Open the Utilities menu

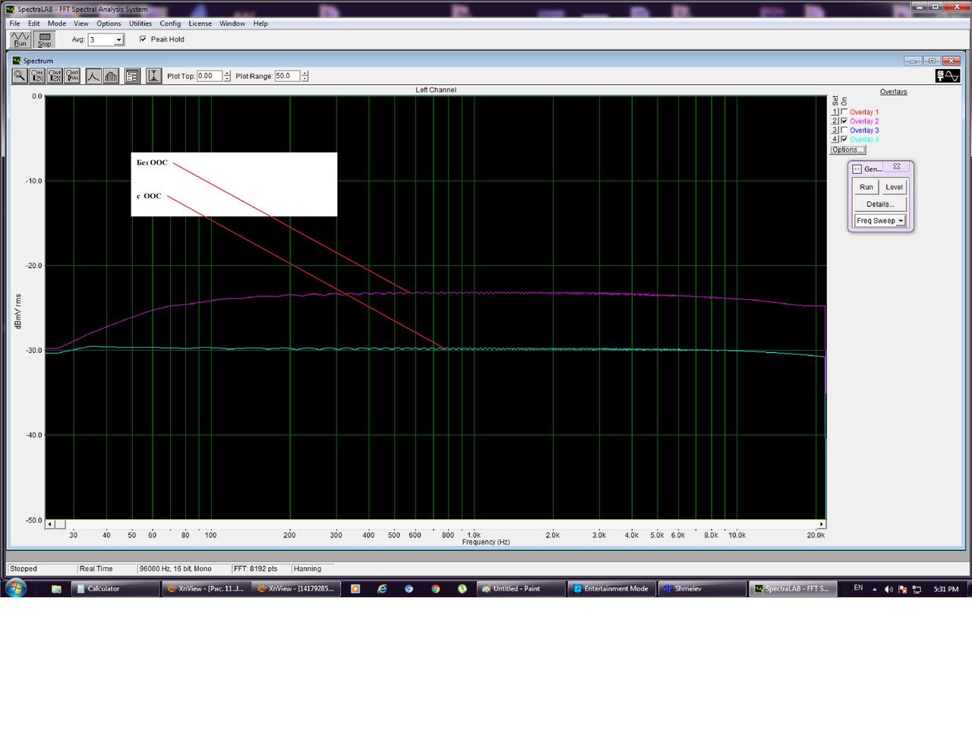(140, 24)
